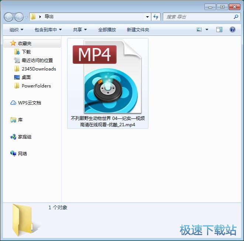Click the 全部播放 button

107,30
